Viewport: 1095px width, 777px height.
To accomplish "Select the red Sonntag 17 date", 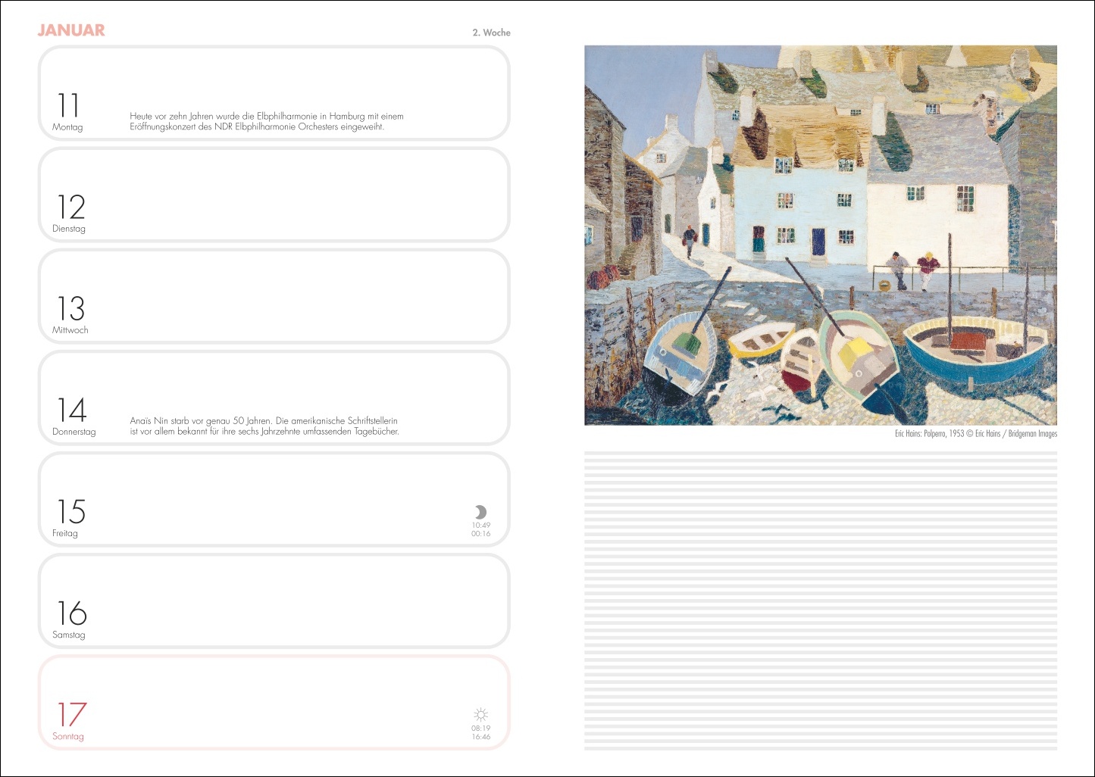I will [x=72, y=715].
